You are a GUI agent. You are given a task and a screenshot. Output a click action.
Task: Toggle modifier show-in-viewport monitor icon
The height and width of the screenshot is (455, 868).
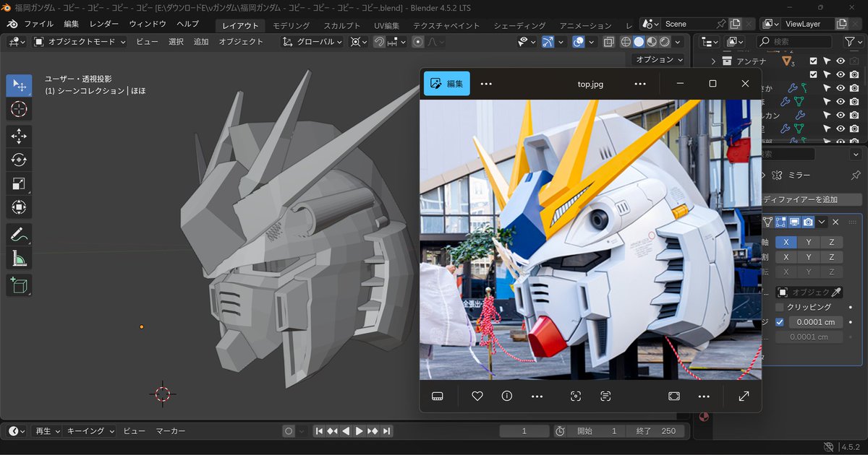pyautogui.click(x=795, y=222)
